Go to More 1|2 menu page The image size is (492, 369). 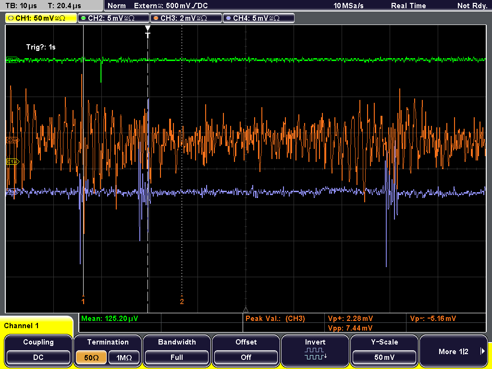click(x=454, y=350)
